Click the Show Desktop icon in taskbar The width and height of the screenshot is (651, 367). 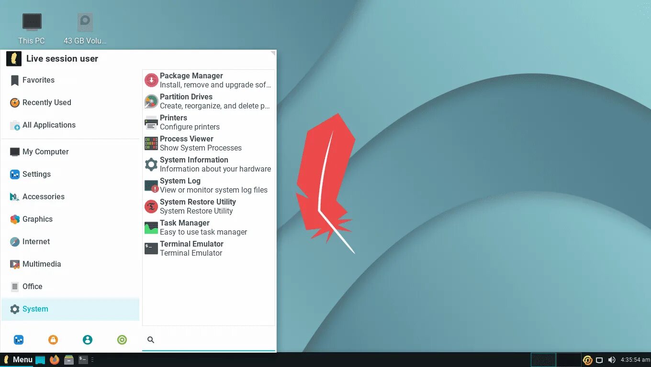pyautogui.click(x=40, y=360)
